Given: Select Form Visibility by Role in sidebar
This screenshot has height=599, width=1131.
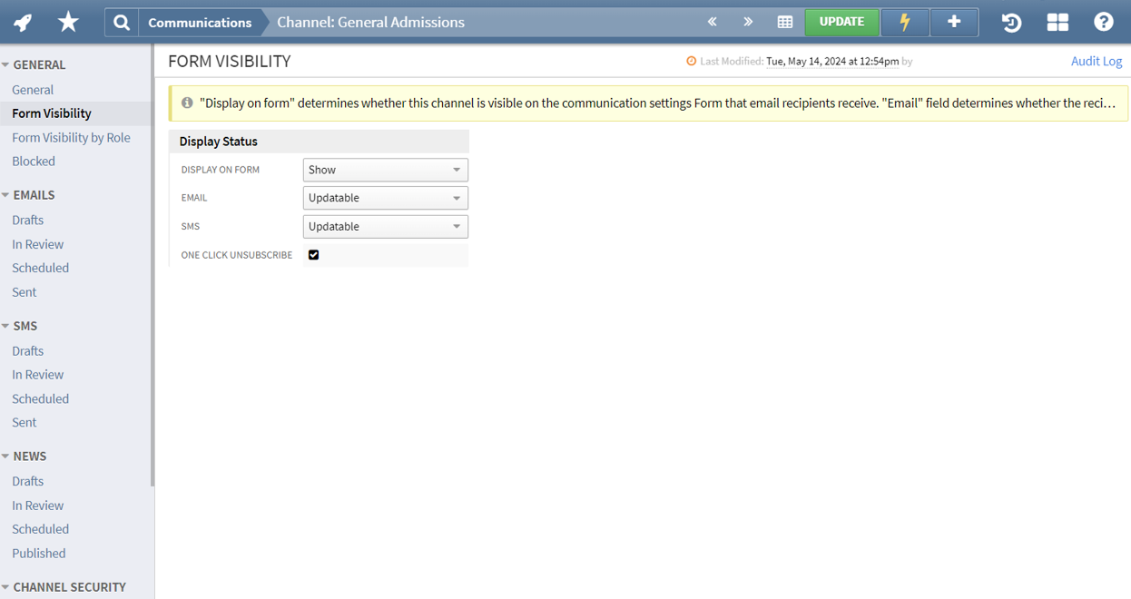Looking at the screenshot, I should pyautogui.click(x=71, y=137).
